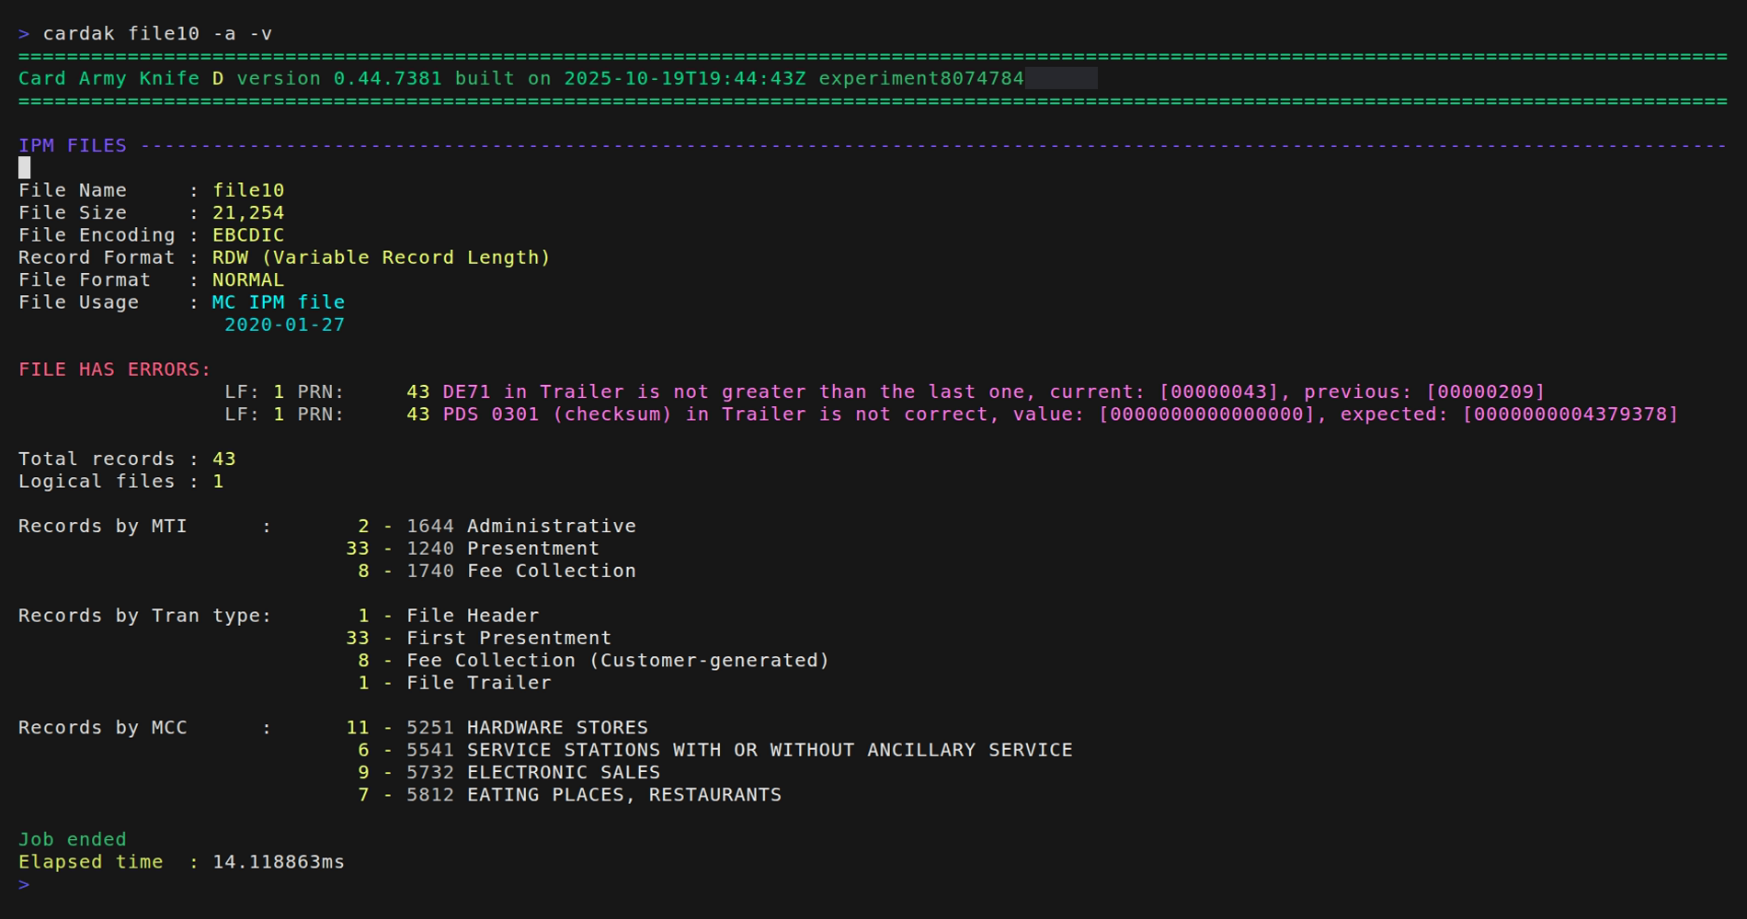Click the '1240 Presentment' MTI row

pyautogui.click(x=502, y=549)
